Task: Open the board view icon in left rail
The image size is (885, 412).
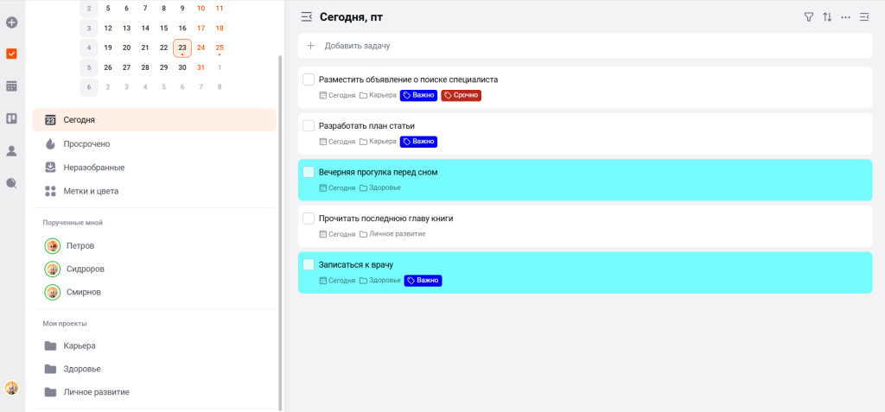Action: (x=12, y=118)
